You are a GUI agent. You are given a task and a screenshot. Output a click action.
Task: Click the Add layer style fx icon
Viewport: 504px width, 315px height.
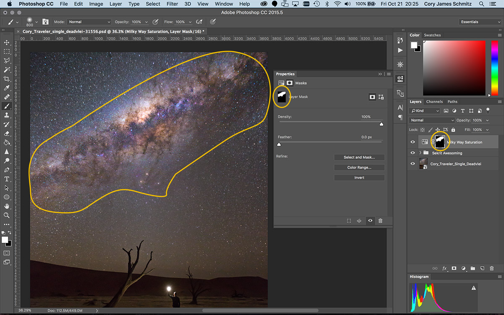[444, 268]
